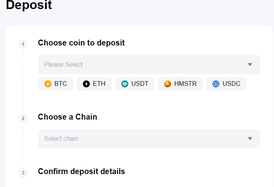Screen dimensions: 274x187
Task: Click the blue USDC dollar icon
Action: coord(216,84)
